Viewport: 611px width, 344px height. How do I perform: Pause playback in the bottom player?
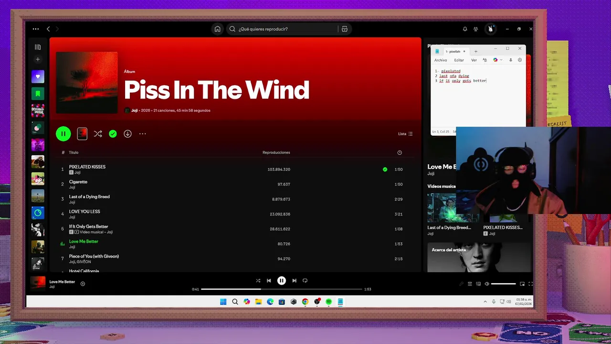click(282, 280)
